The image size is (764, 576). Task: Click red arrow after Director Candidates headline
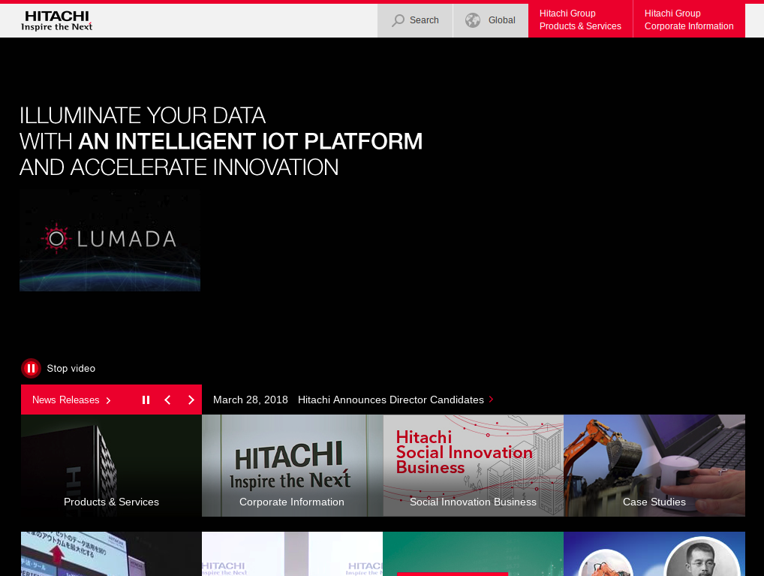pyautogui.click(x=491, y=400)
